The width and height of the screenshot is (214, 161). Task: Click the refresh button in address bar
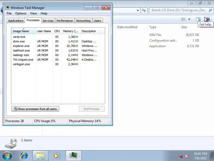coord(144,10)
